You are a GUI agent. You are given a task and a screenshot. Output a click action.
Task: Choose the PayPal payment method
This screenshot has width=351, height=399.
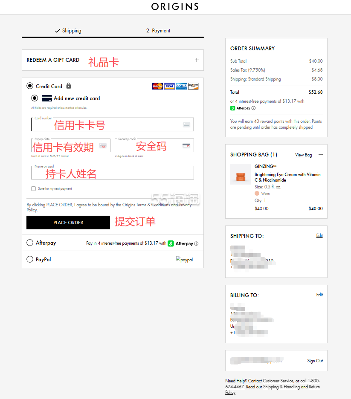coord(30,259)
